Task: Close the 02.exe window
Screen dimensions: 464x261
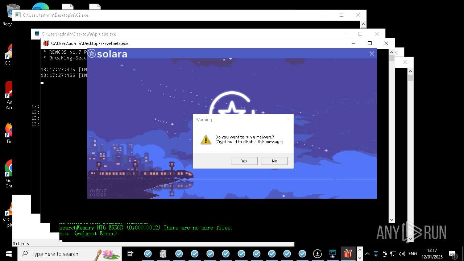Action: (358, 15)
